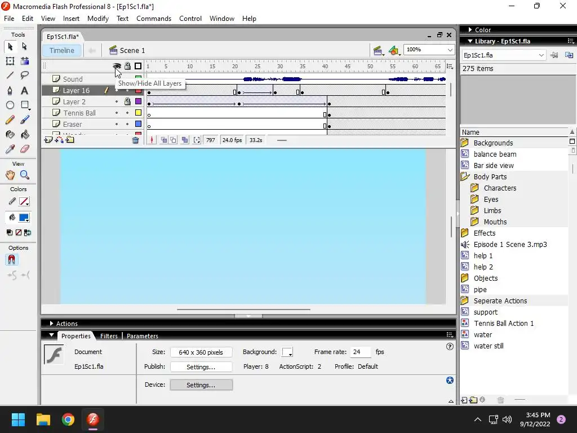Toggle visibility dot for Tennis Ball layer
577x433 pixels.
click(117, 113)
